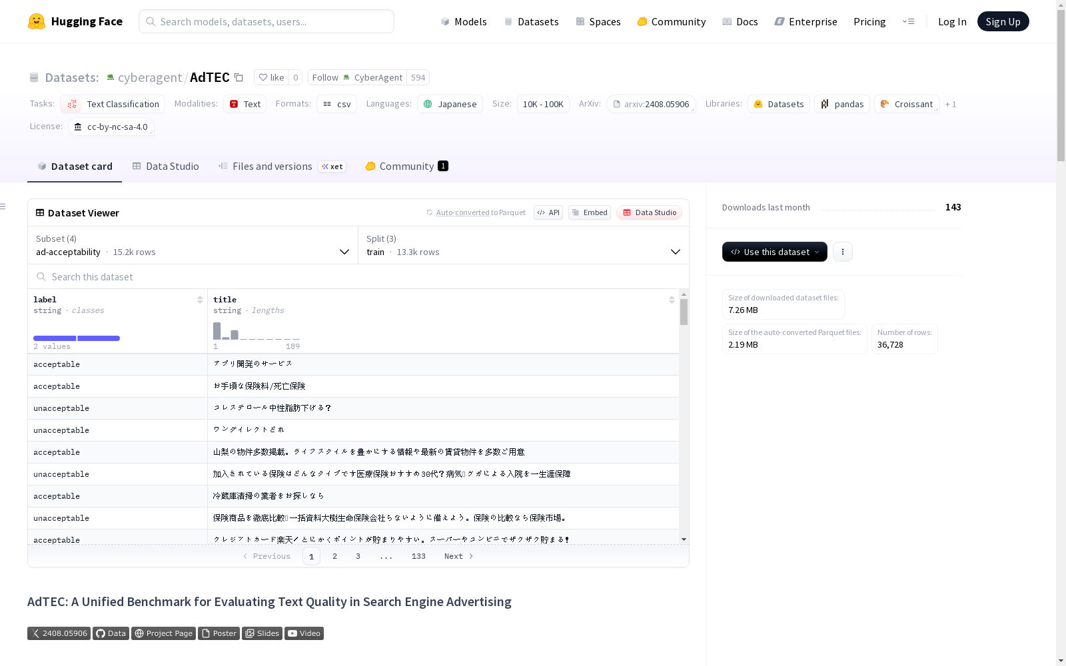This screenshot has height=666, width=1066.
Task: Select the row 山梨の物件多数掲載
Action: (353, 452)
